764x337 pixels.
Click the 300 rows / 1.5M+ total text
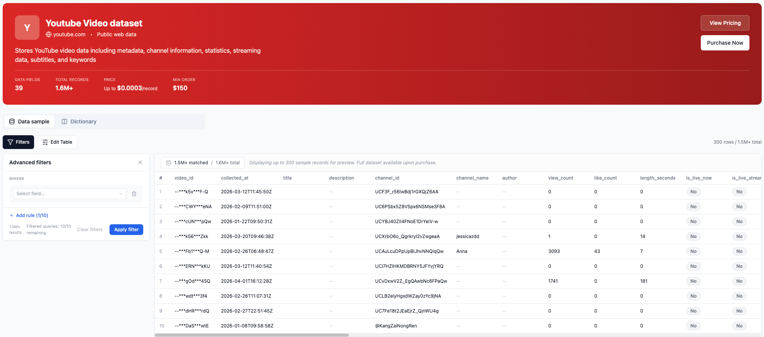737,142
